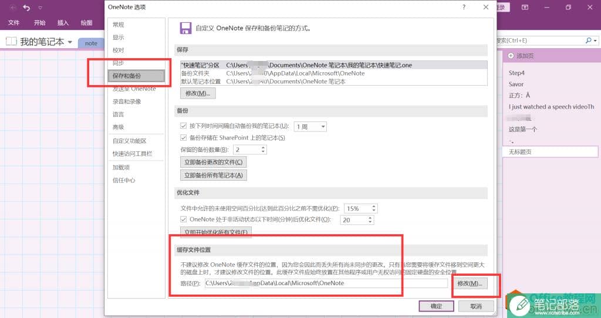Viewport: 601px width, 318px height.
Task: Open the 绘图 ribbon tab
Action: point(86,23)
